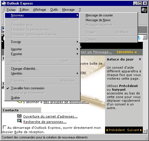149x141 pixels.
Task: Minimize the Outlook Express window
Action: tap(135, 3)
